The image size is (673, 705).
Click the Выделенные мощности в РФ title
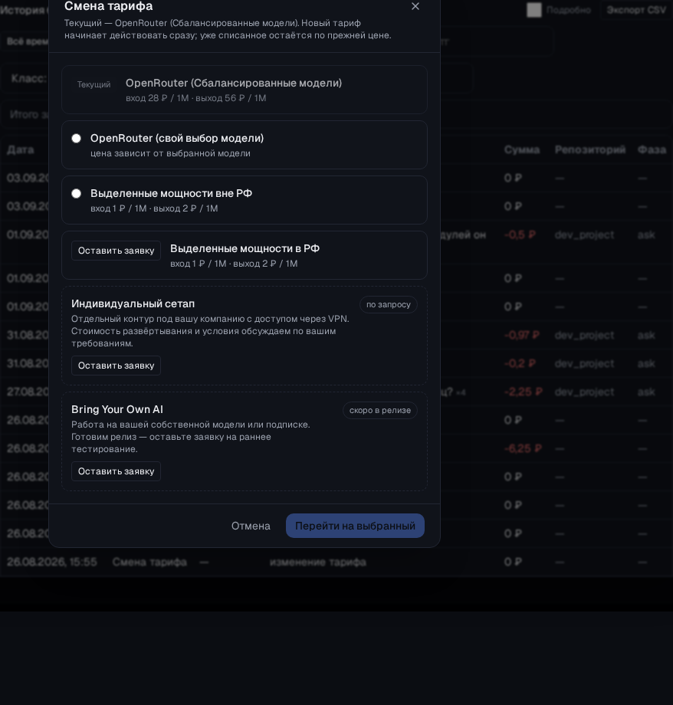(x=245, y=248)
